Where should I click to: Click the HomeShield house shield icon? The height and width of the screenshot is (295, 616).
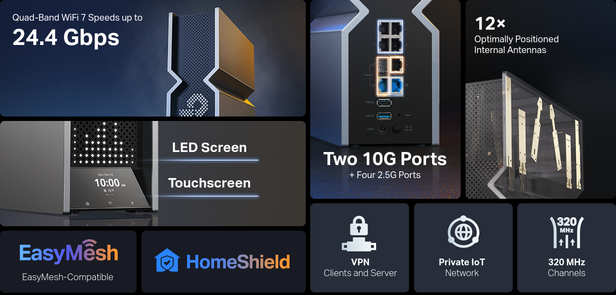[167, 261]
